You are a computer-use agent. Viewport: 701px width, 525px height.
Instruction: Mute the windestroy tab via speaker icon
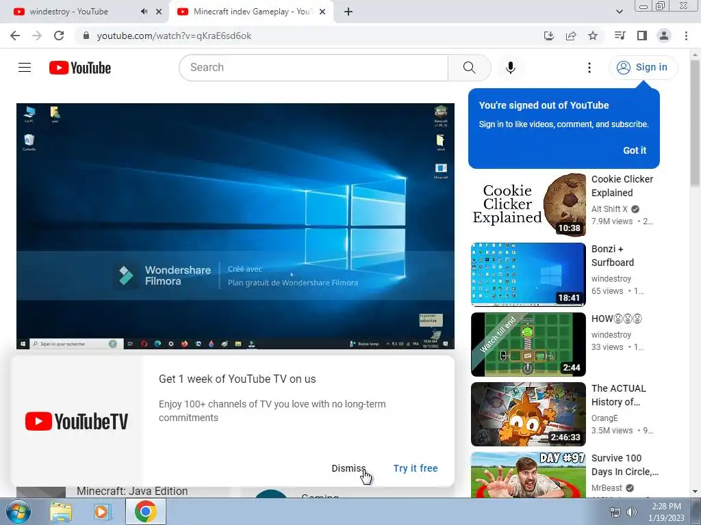pos(144,12)
